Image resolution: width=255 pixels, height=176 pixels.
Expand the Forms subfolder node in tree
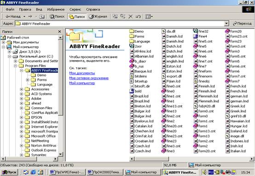[x=28, y=80]
